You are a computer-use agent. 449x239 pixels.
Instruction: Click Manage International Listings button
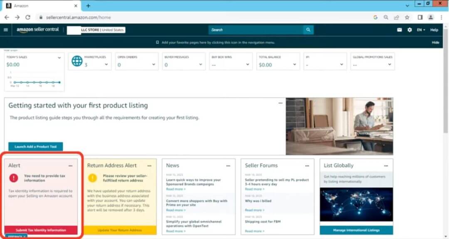click(x=356, y=230)
